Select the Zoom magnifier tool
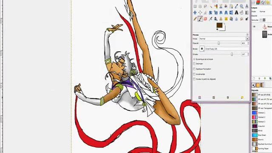The image size is (272, 153). click(242, 6)
